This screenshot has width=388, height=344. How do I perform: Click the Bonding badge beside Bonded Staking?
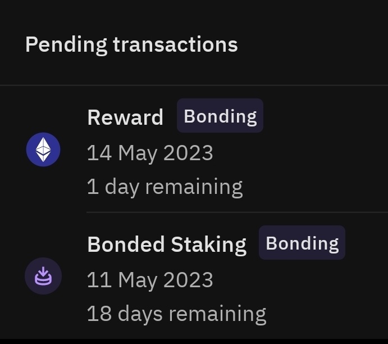[302, 243]
